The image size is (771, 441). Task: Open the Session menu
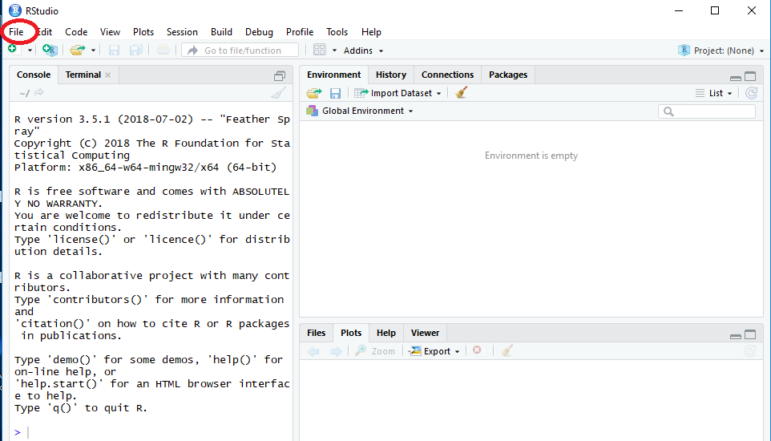(x=182, y=32)
